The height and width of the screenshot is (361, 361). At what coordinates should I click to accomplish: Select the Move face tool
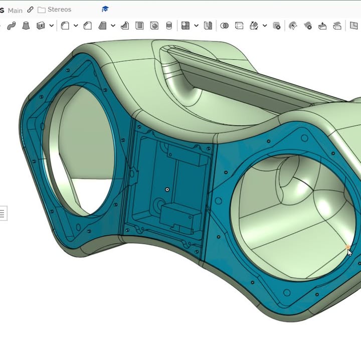[322, 26]
